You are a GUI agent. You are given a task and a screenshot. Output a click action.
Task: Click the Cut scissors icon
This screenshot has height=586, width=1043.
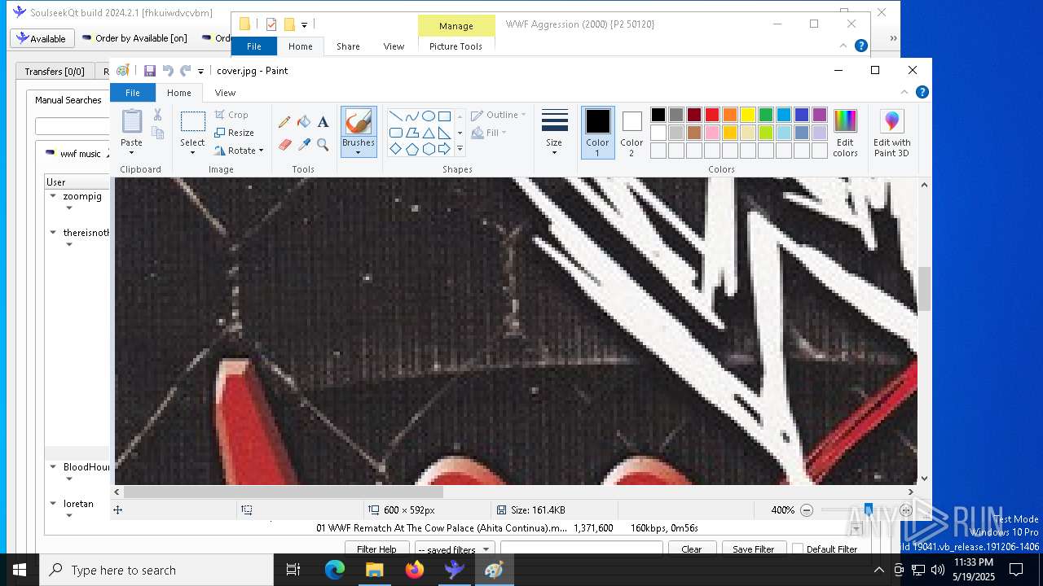pos(158,115)
